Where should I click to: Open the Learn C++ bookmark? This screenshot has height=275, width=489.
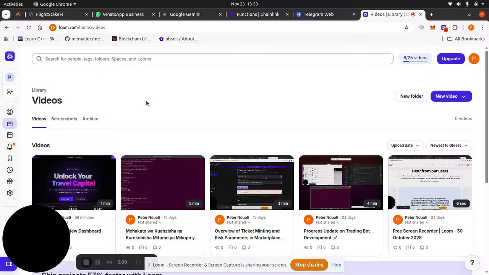click(38, 39)
